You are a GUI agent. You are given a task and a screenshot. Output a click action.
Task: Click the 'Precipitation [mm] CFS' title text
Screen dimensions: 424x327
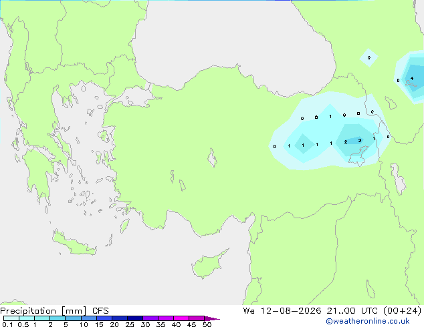54,311
